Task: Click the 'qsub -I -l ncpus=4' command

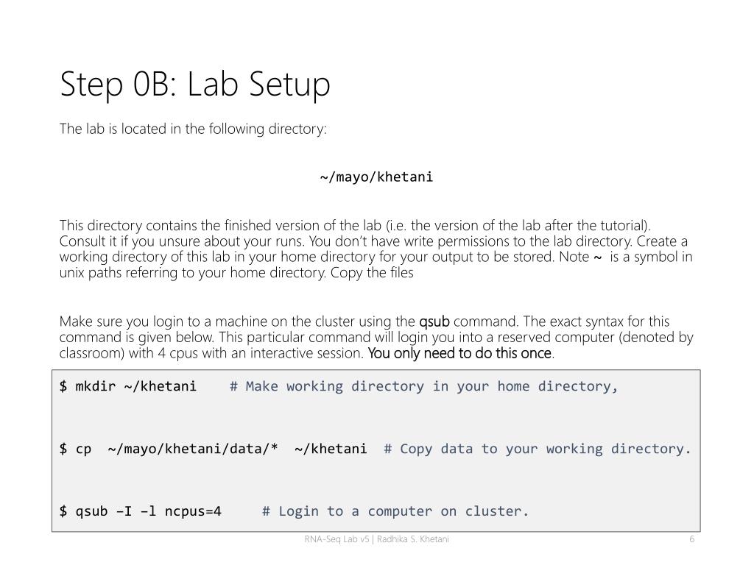Action: 141,511
